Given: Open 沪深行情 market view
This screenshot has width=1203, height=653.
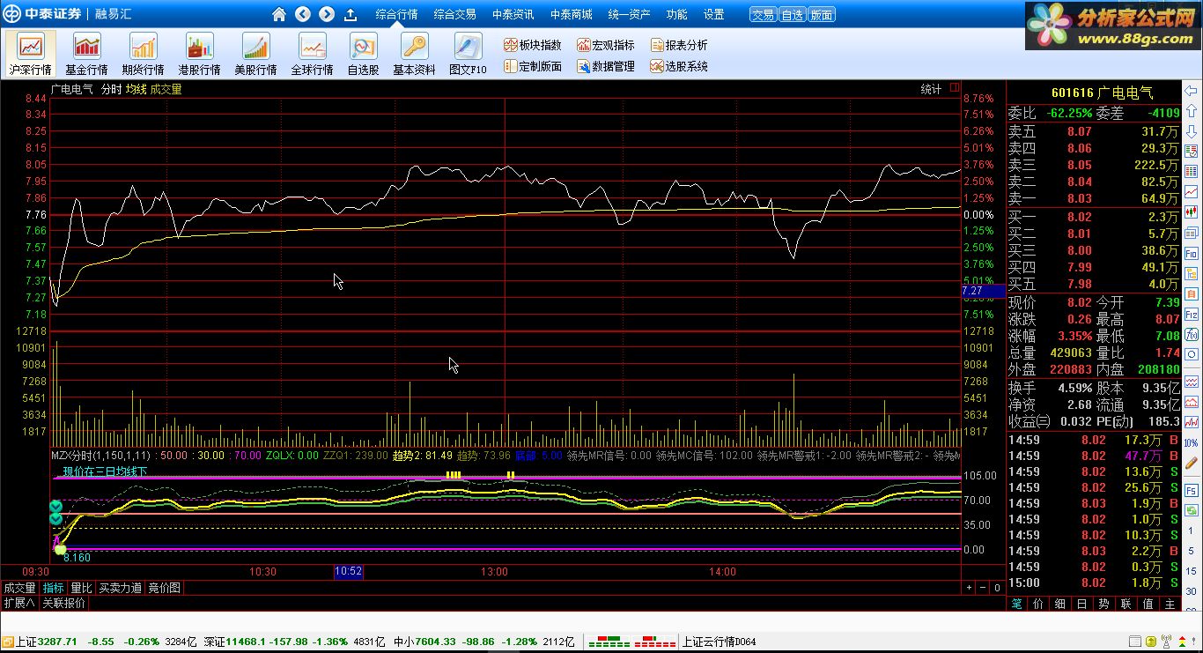Looking at the screenshot, I should (x=31, y=54).
